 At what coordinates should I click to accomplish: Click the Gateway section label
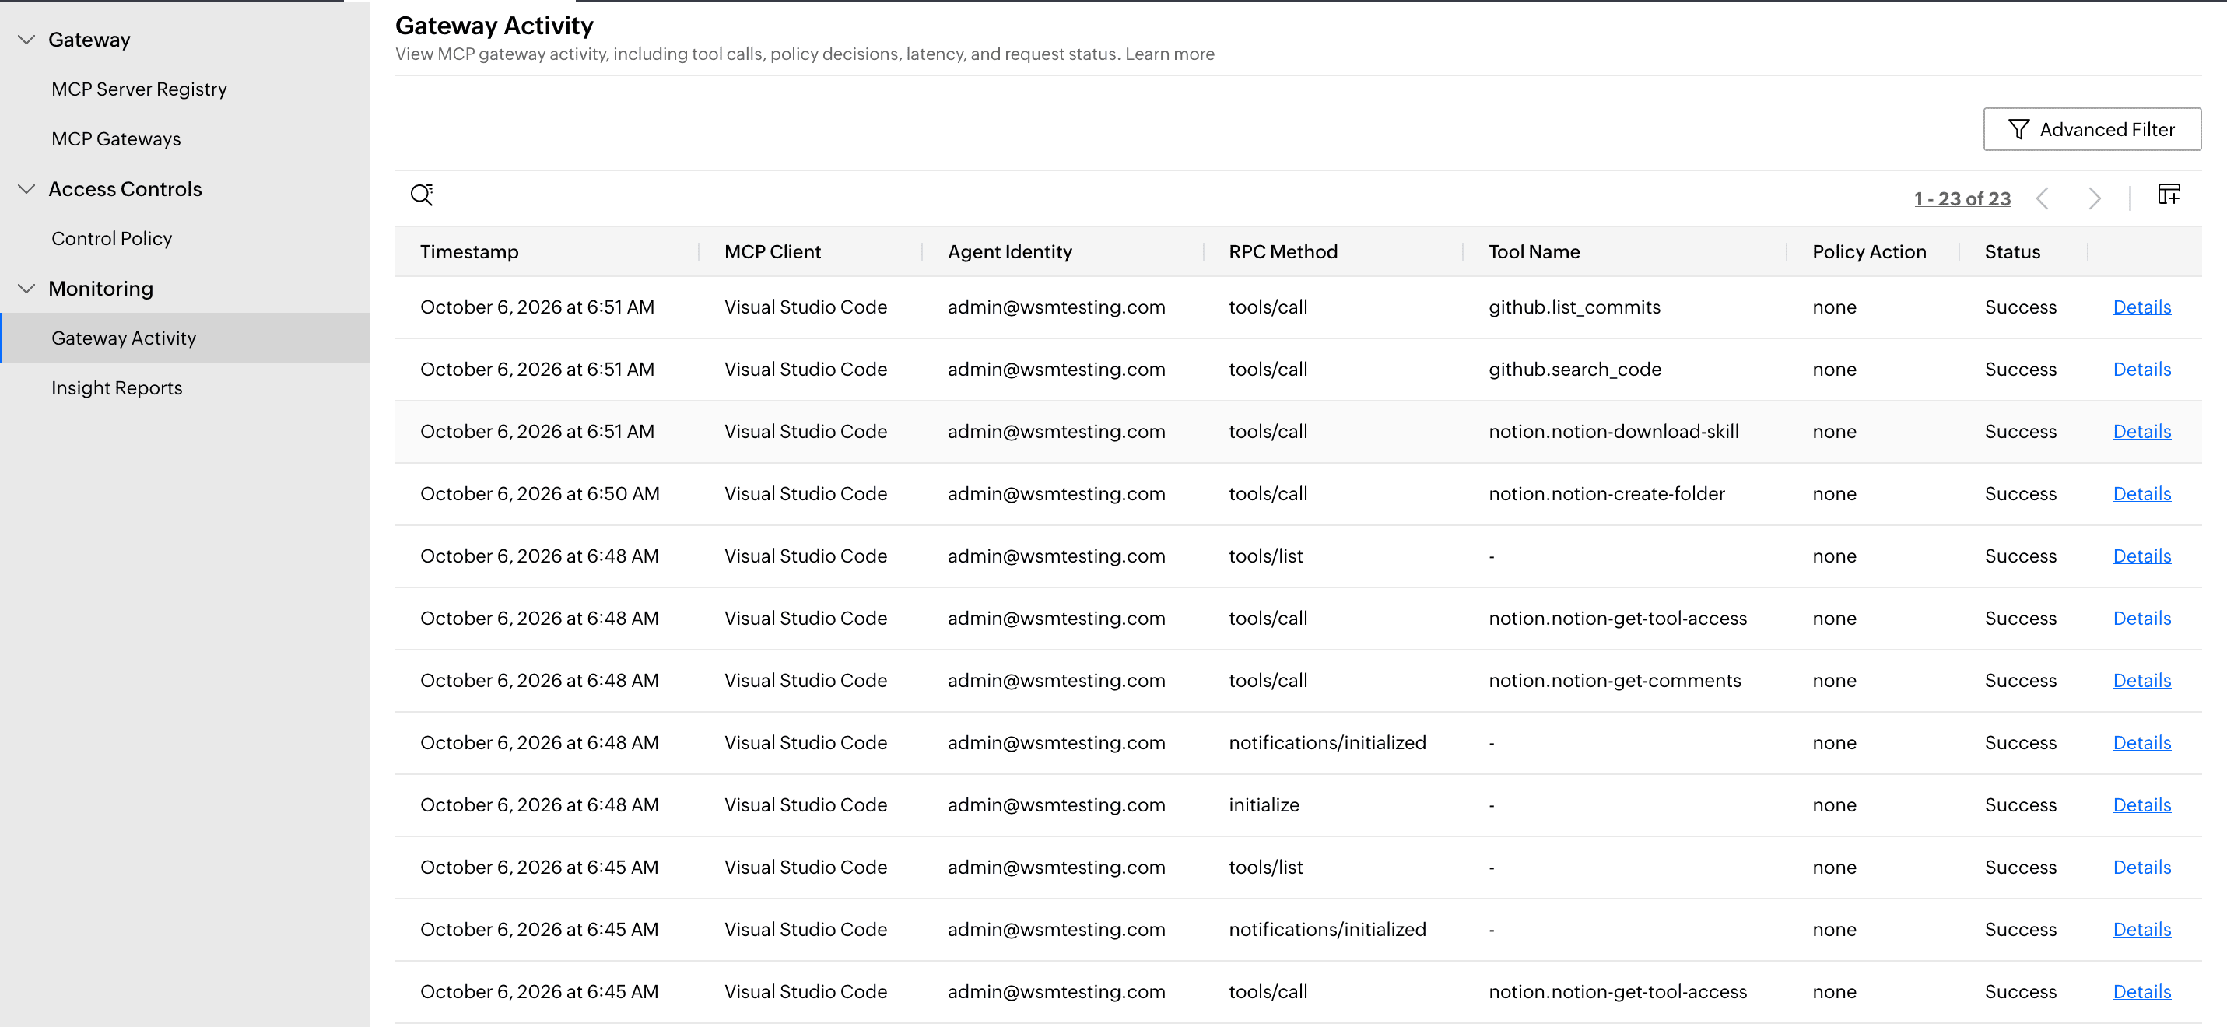(x=89, y=40)
